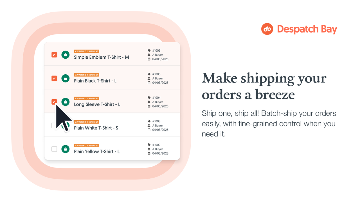
Task: Open the shopping bag icon for Plain Yellow T-Shirt
Action: pos(65,149)
